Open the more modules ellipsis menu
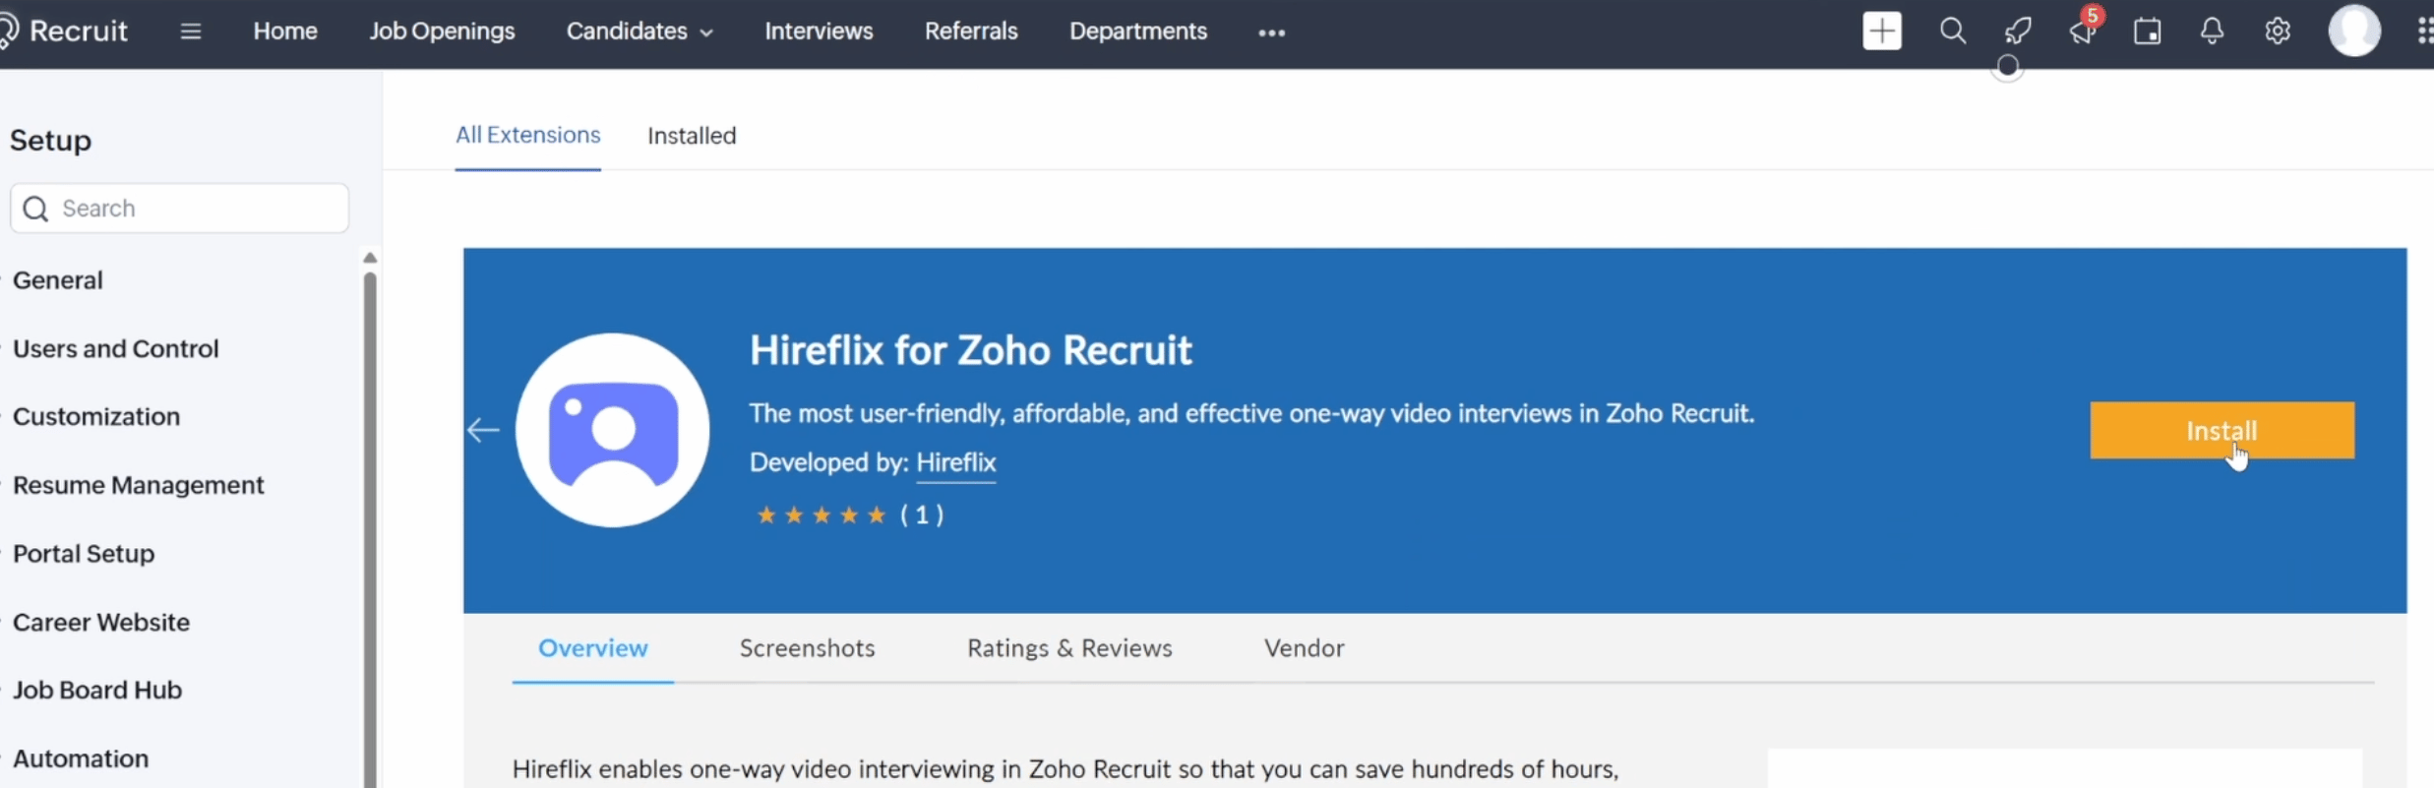This screenshot has height=788, width=2434. [1271, 32]
